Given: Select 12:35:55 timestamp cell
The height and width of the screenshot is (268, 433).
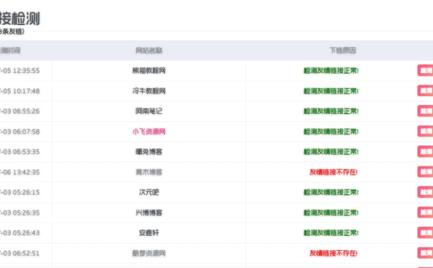Looking at the screenshot, I should [20, 71].
